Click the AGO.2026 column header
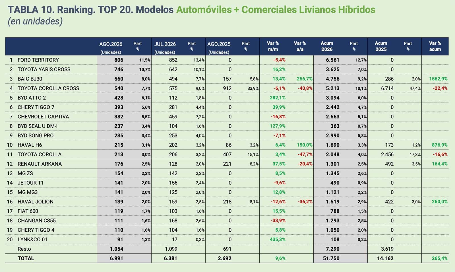Screen dimensions: 455x272 tap(111, 48)
